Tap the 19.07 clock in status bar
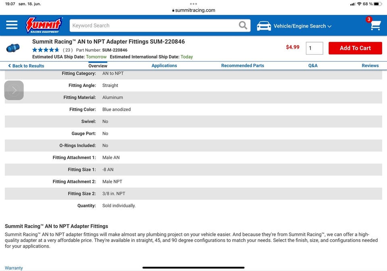The height and width of the screenshot is (271, 387). [10, 4]
